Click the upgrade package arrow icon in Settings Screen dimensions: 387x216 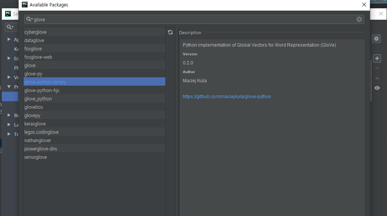point(377,78)
